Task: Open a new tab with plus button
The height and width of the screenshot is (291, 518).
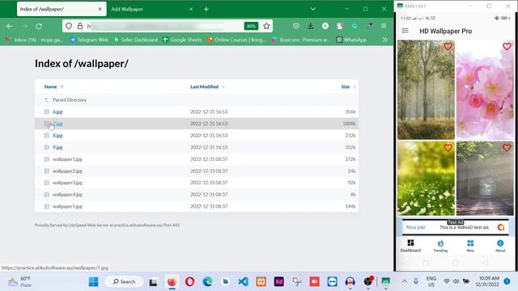Action: 206,9
